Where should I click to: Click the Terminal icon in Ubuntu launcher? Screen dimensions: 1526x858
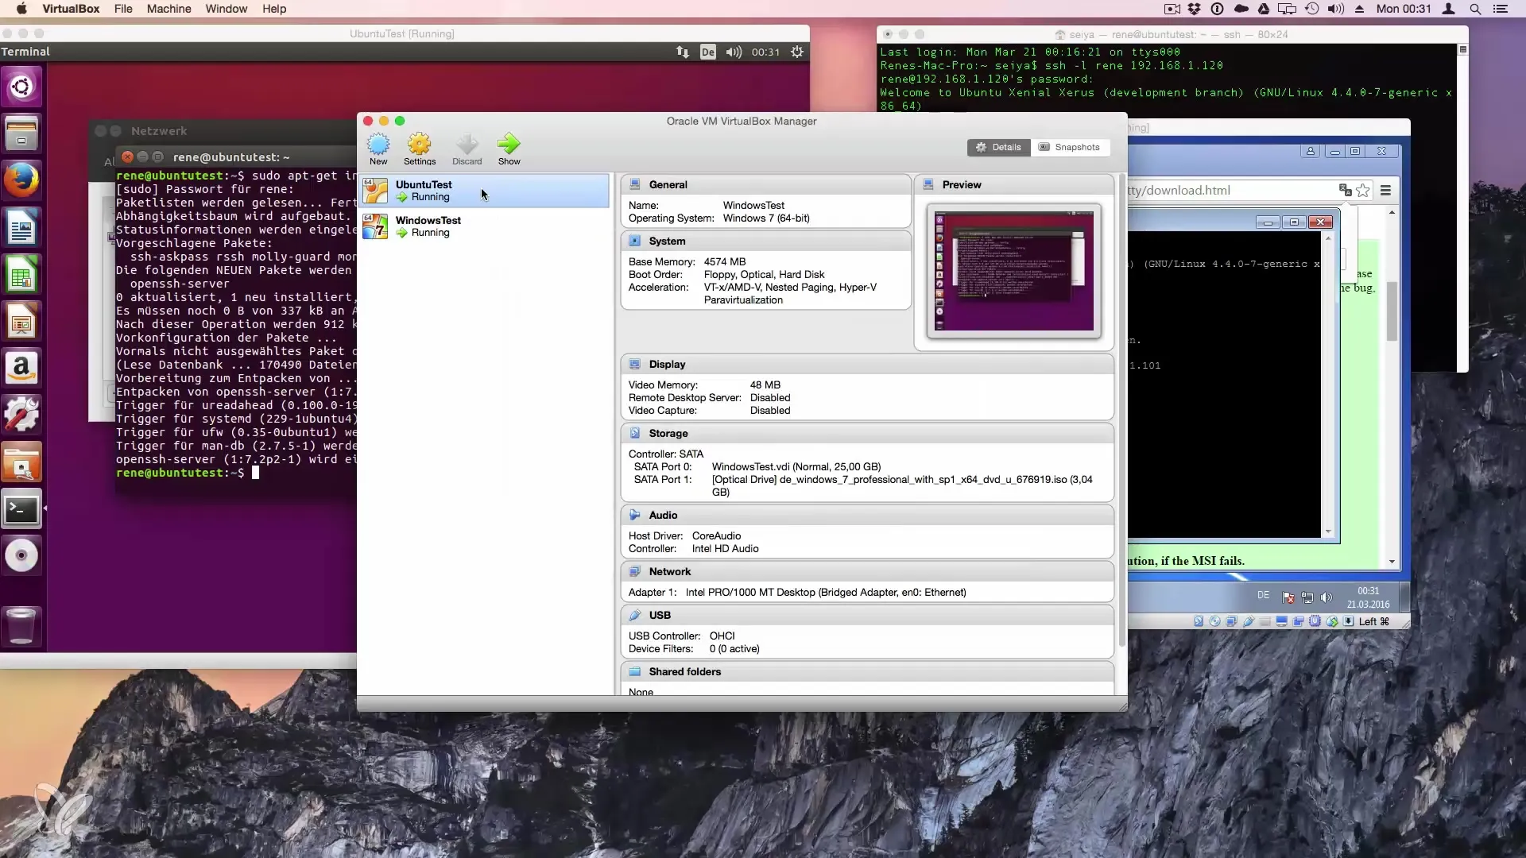21,509
